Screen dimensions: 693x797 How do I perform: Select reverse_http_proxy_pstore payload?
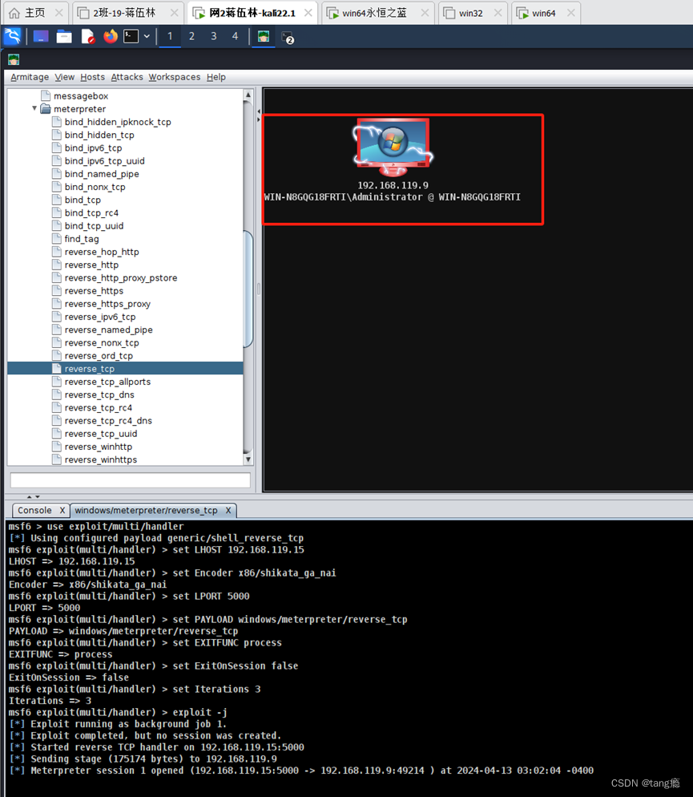point(121,278)
